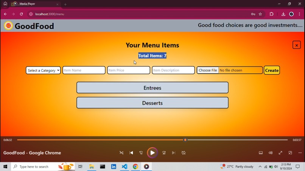The height and width of the screenshot is (171, 305).
Task: Toggle the media player subtitles icon
Action: [261, 153]
